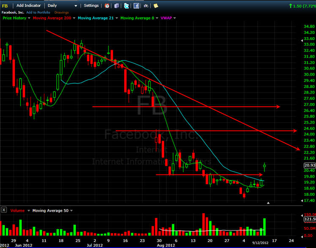Click the Facebook, Inc. company name
The width and height of the screenshot is (316, 248).
click(x=13, y=12)
